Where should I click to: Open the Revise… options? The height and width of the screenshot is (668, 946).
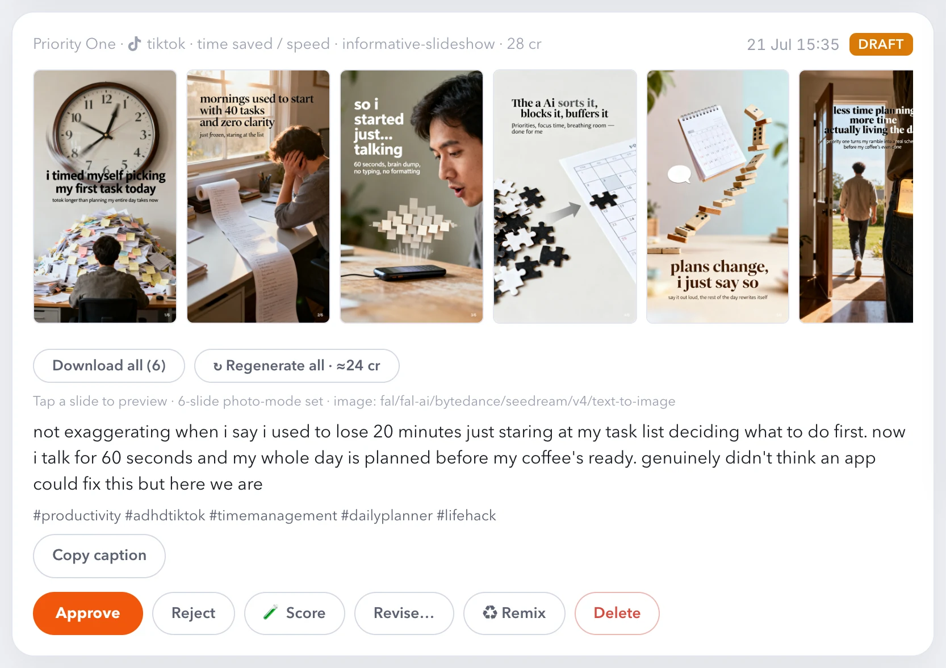click(404, 613)
